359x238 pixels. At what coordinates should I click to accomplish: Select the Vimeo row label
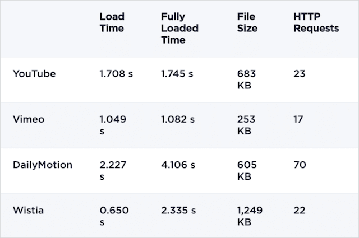(x=29, y=119)
